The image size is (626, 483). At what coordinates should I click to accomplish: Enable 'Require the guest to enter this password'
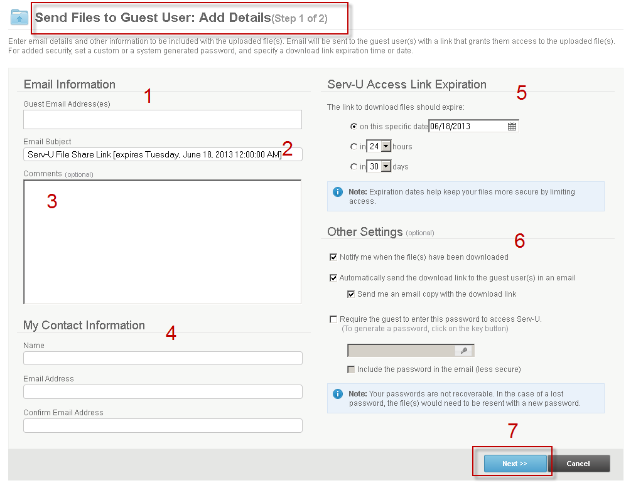[333, 319]
